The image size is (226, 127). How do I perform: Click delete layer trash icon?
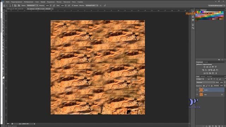click(x=222, y=126)
